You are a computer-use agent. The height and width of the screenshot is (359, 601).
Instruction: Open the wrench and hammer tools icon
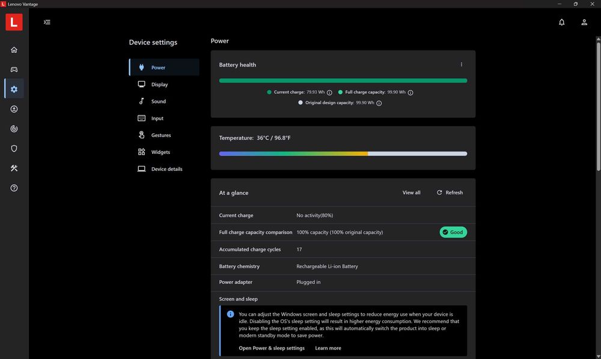tap(14, 168)
